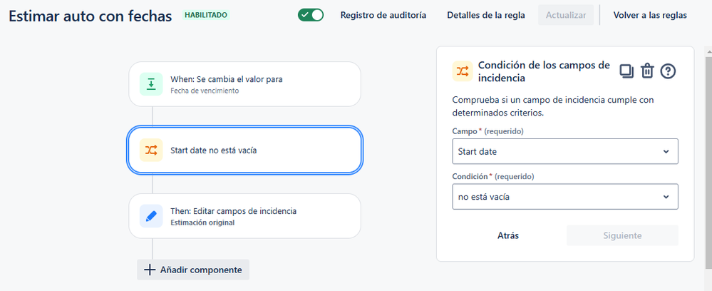Click the orange shuffle condition icon in flow

(x=151, y=150)
